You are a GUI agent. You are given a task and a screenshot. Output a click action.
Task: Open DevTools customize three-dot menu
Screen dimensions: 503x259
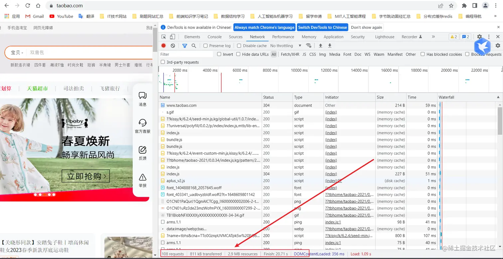[x=489, y=37]
